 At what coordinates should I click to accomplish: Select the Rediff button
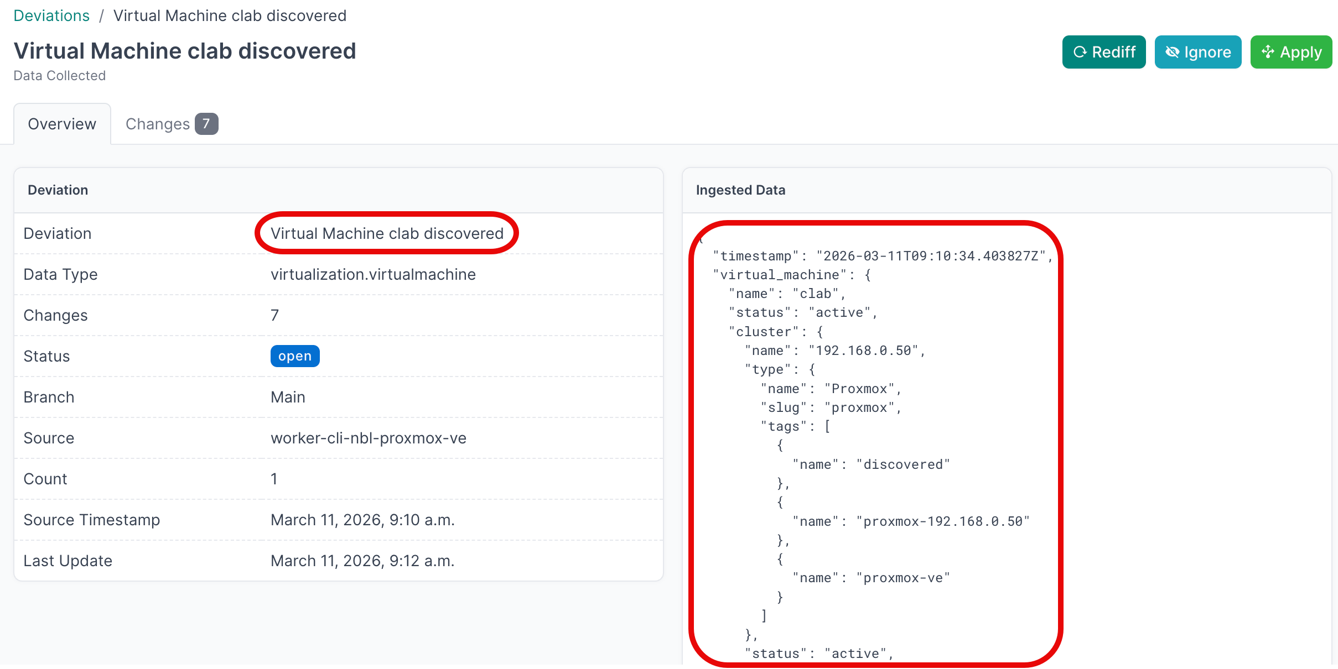(x=1103, y=51)
